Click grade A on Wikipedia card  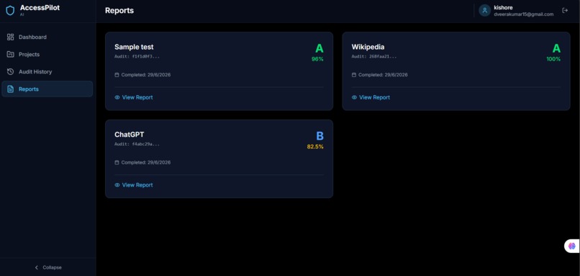556,48
